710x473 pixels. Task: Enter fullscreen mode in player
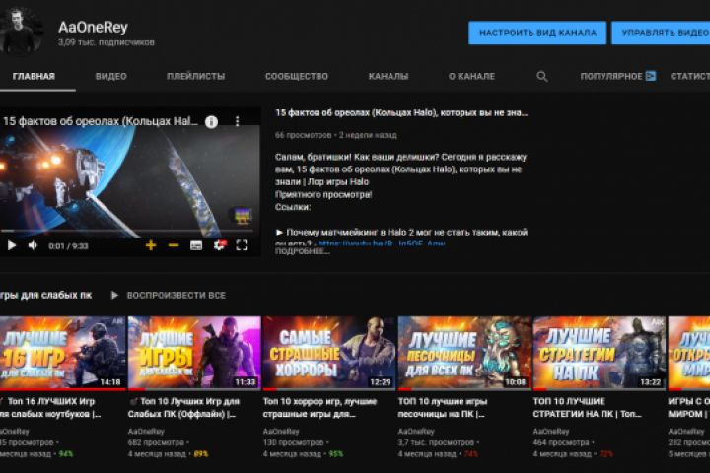(242, 245)
